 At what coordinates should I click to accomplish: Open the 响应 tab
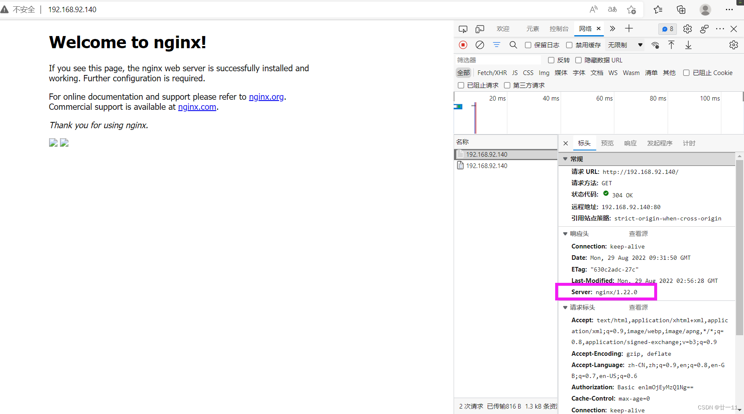pyautogui.click(x=630, y=143)
